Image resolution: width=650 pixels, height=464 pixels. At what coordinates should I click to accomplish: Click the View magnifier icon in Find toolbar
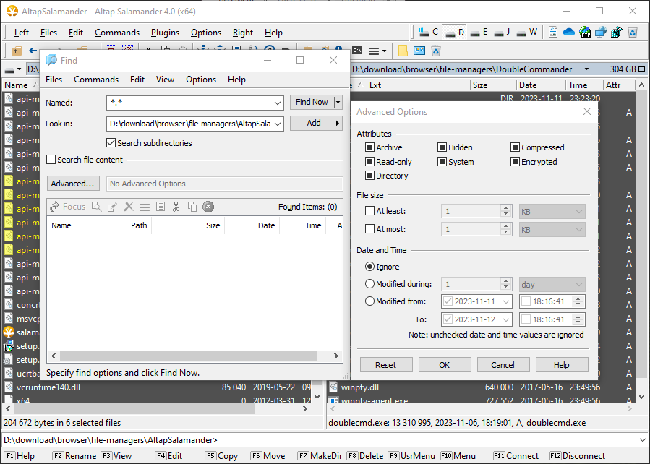point(96,207)
